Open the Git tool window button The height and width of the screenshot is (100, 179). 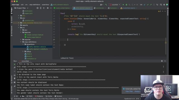click(x=16, y=96)
